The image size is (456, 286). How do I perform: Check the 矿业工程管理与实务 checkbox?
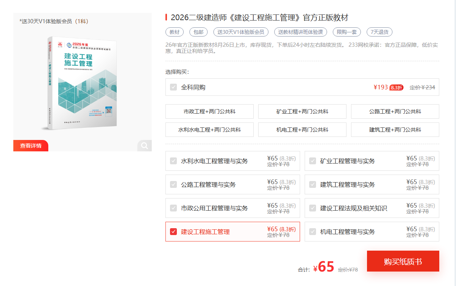[313, 161]
